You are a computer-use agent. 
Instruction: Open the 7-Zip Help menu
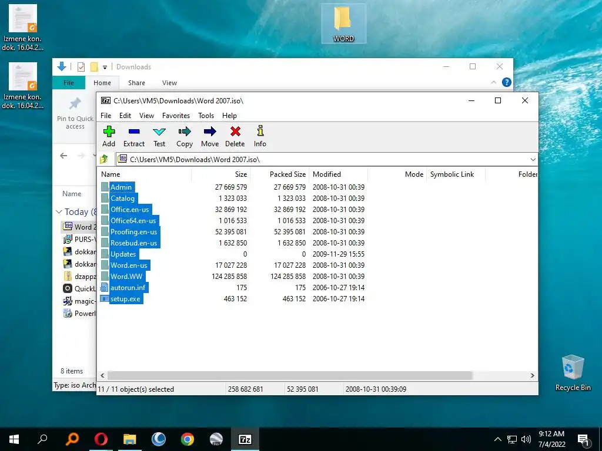pos(230,116)
